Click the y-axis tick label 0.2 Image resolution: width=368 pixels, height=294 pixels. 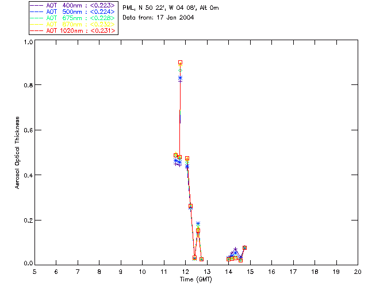point(28,220)
